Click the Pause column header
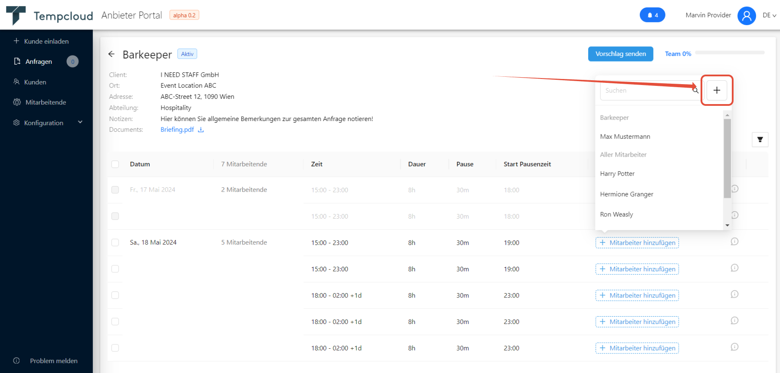Viewport: 780px width, 373px height. 464,164
